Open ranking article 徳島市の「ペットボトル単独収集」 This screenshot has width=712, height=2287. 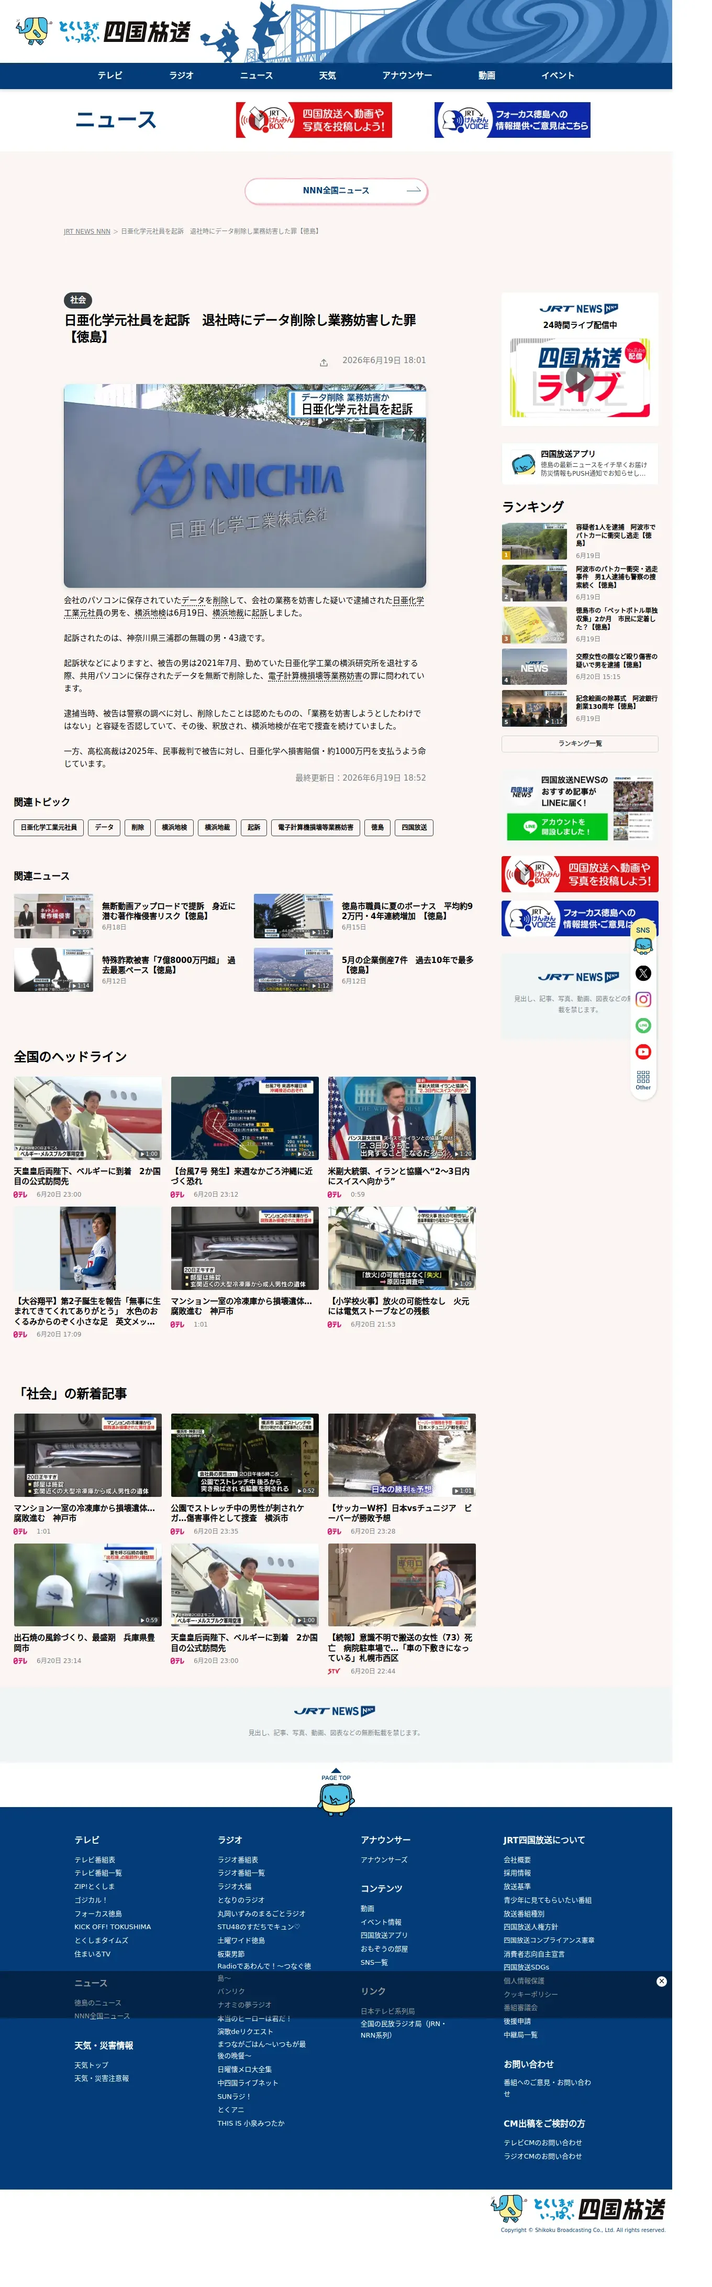tap(616, 619)
